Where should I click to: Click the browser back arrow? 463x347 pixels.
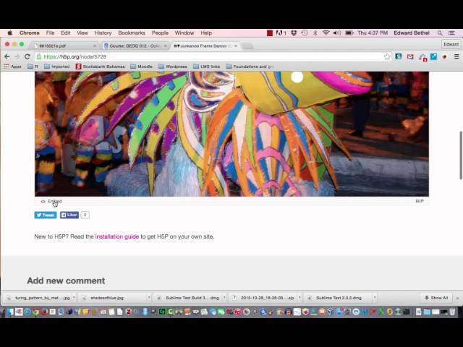tap(7, 56)
